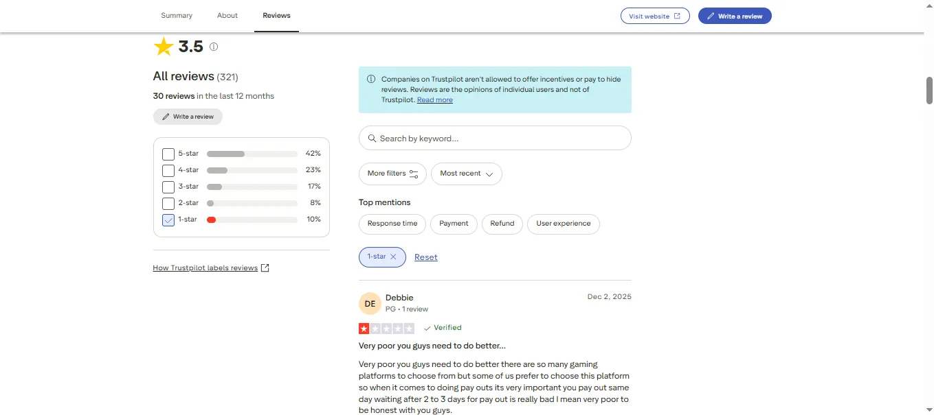Click the 'PG • 1 review' reviewer info

(x=407, y=309)
